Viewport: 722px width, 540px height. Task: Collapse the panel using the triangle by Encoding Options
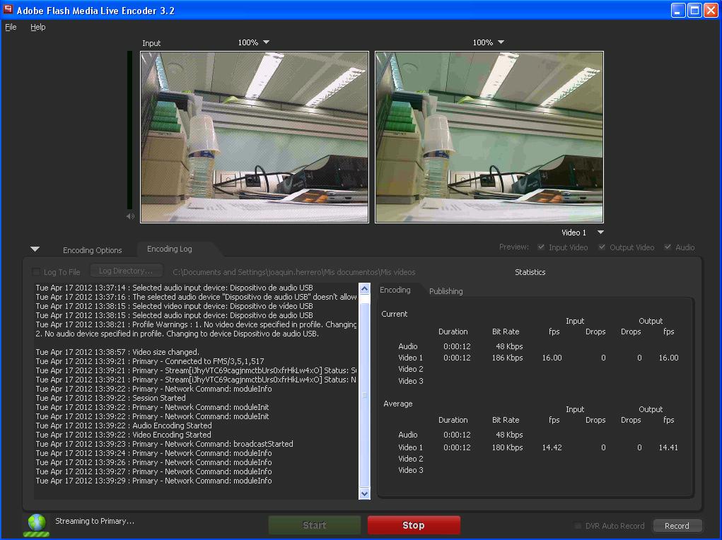35,249
